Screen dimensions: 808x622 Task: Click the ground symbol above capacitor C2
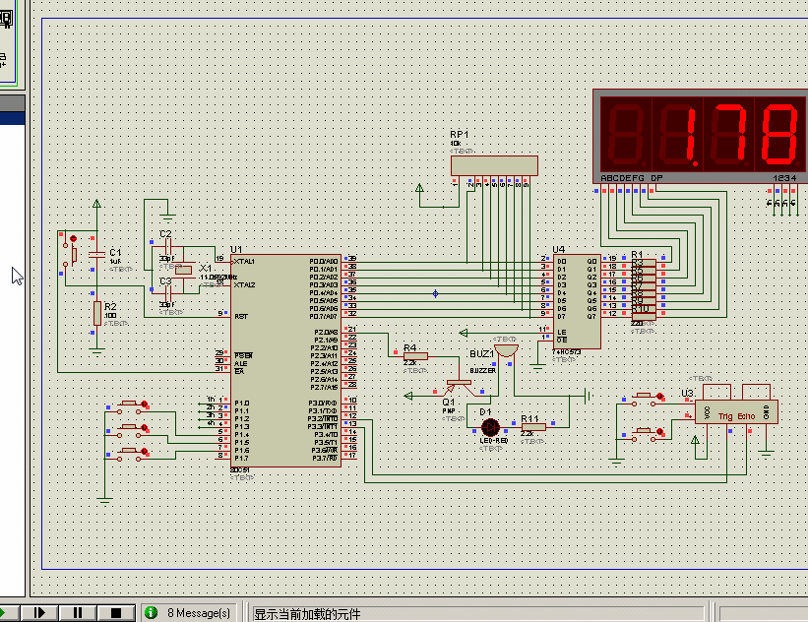[167, 217]
